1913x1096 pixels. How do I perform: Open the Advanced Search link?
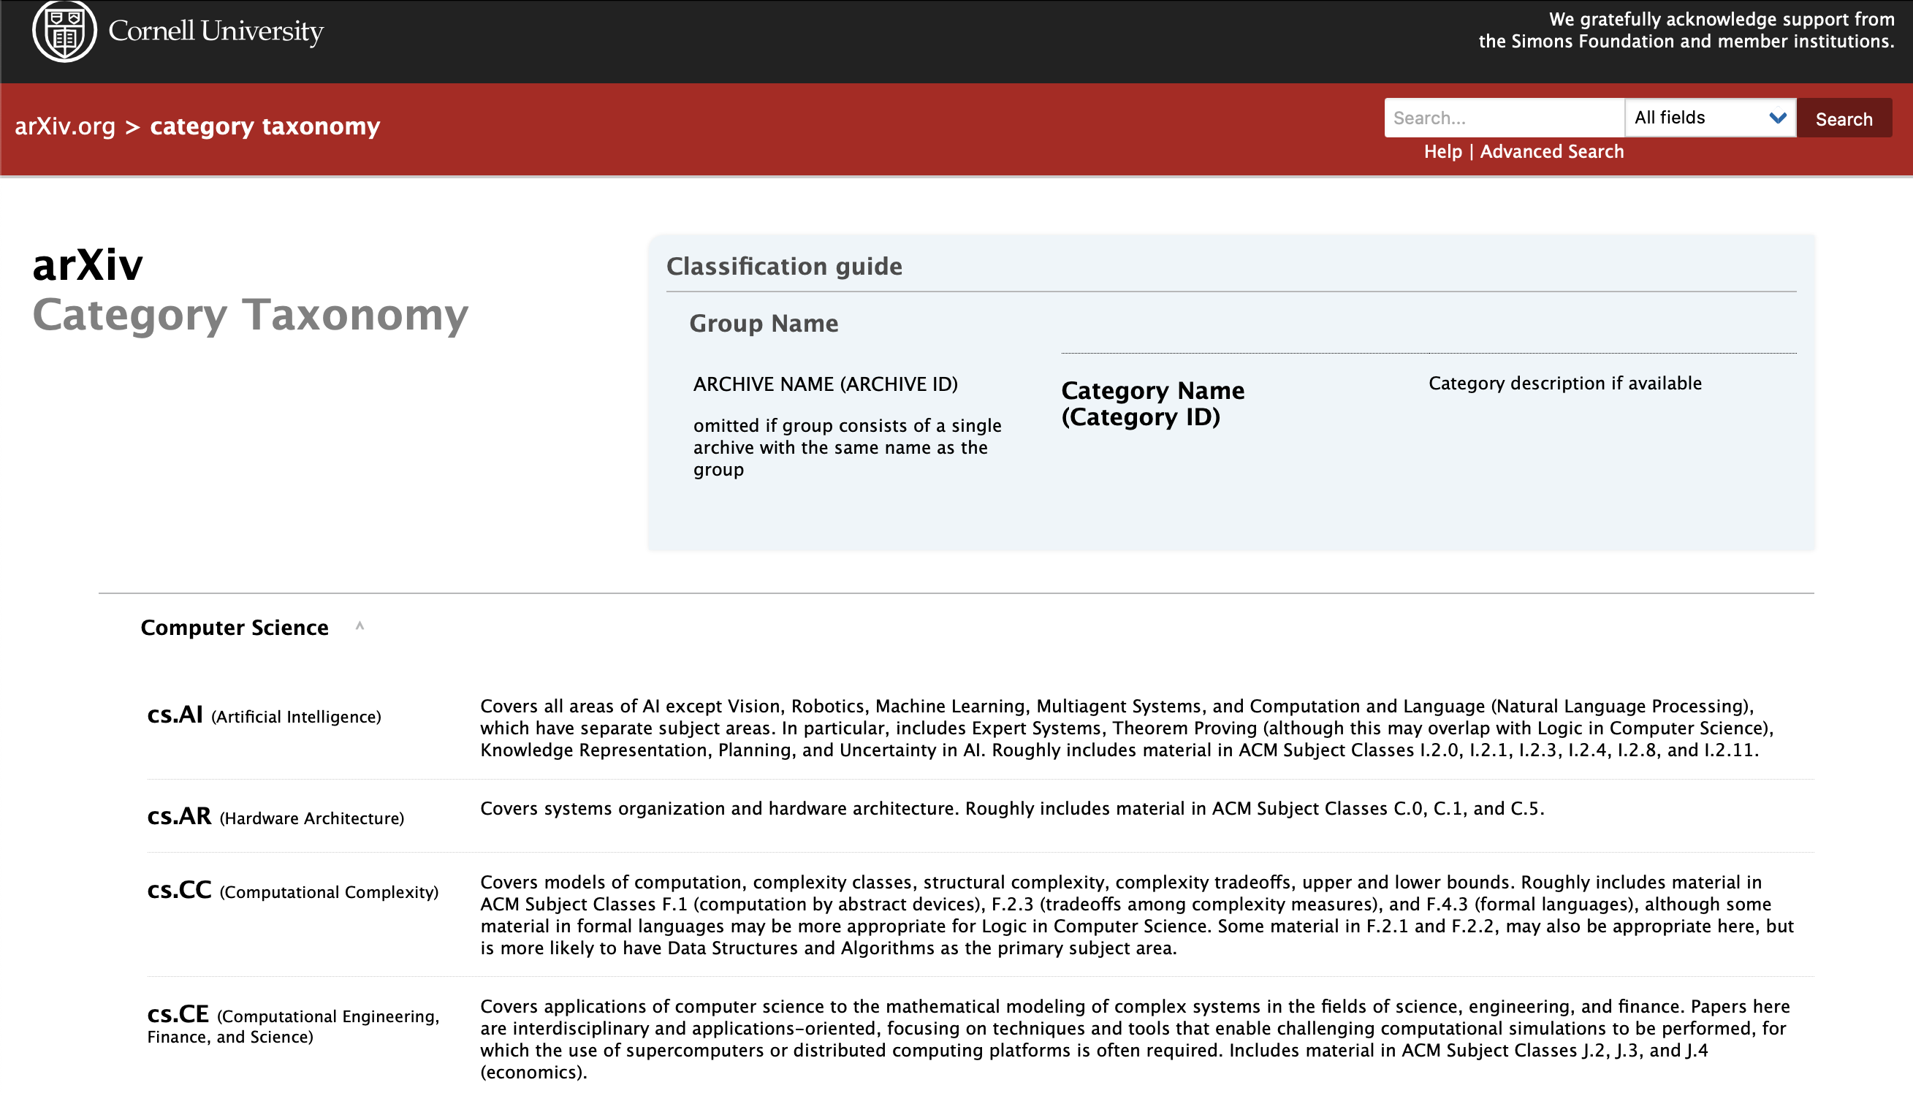point(1551,152)
